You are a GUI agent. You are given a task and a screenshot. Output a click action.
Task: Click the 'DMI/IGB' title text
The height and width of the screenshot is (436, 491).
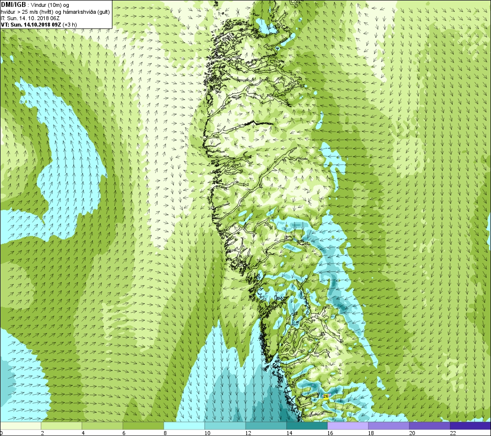pyautogui.click(x=13, y=5)
